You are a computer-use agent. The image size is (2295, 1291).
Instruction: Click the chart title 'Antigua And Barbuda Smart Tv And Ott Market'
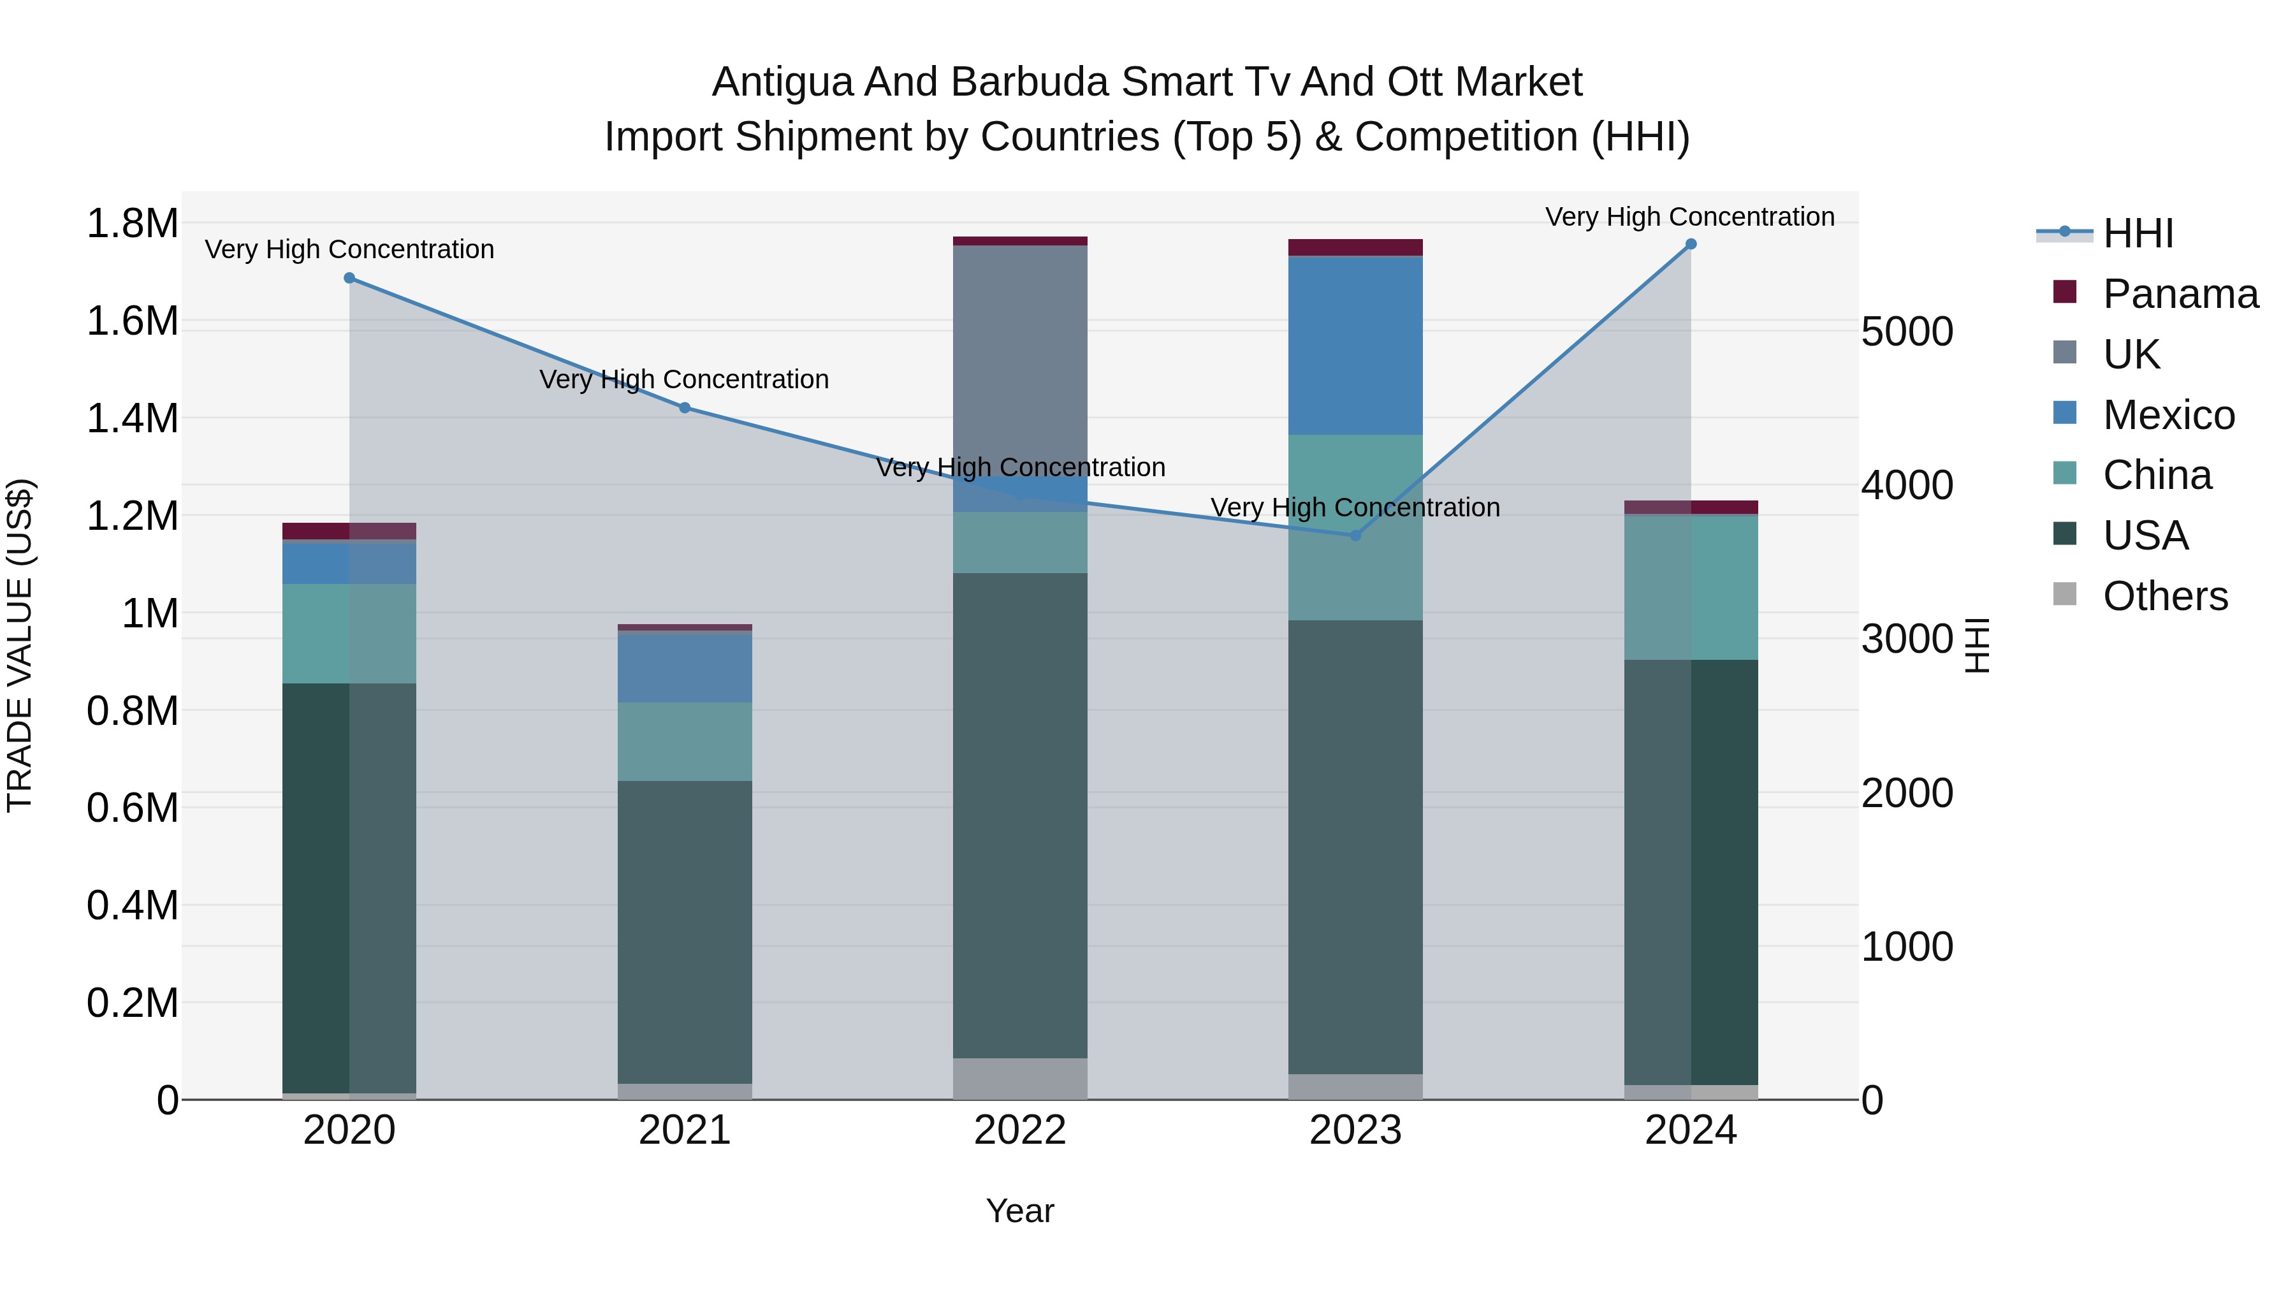coord(1147,82)
